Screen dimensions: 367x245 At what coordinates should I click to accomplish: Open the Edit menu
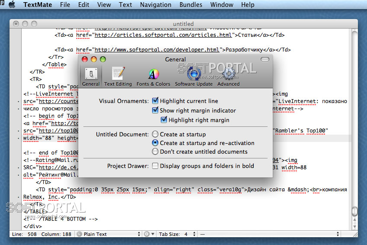(x=83, y=5)
